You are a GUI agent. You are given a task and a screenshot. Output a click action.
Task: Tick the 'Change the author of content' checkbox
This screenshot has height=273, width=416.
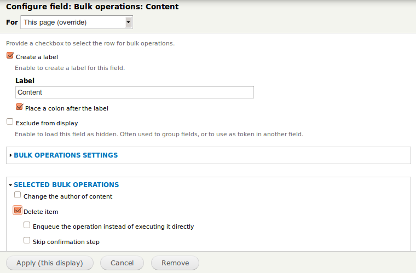click(x=18, y=195)
